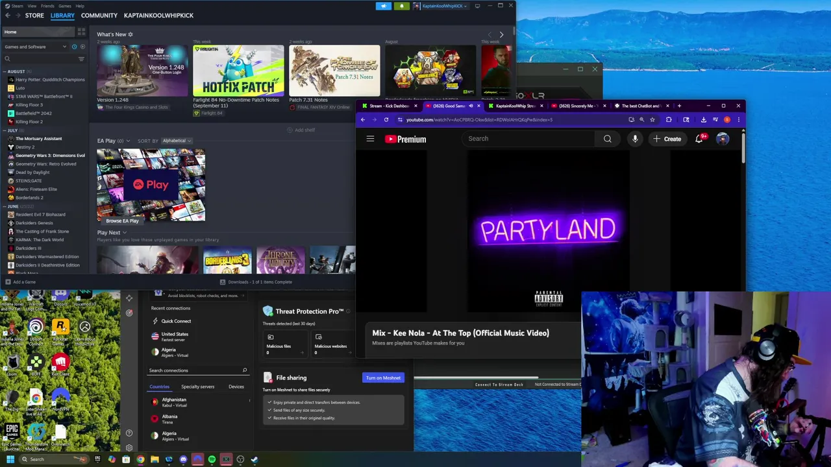Open Windows Start button
Image resolution: width=831 pixels, height=467 pixels.
pyautogui.click(x=10, y=459)
